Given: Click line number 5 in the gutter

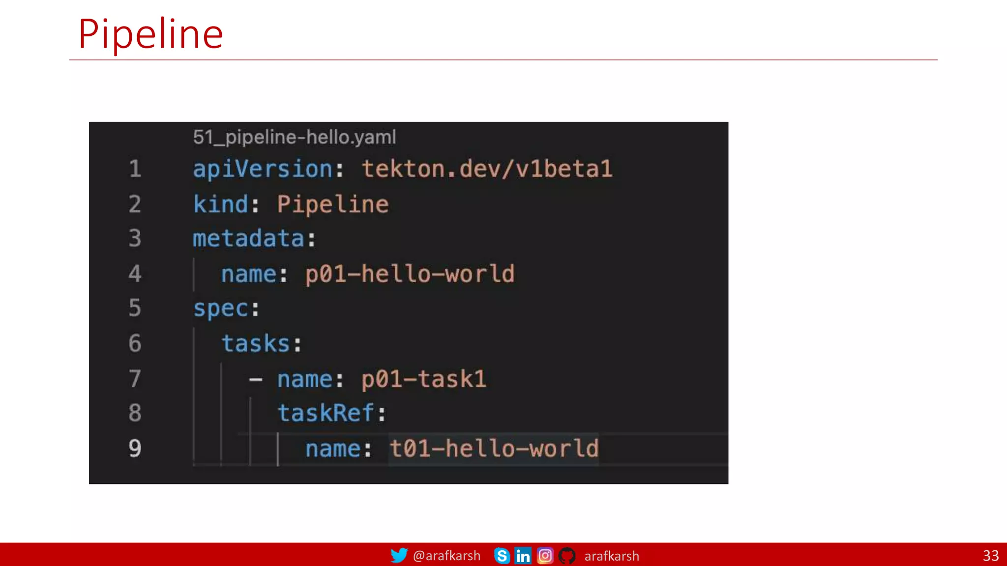Looking at the screenshot, I should [135, 308].
